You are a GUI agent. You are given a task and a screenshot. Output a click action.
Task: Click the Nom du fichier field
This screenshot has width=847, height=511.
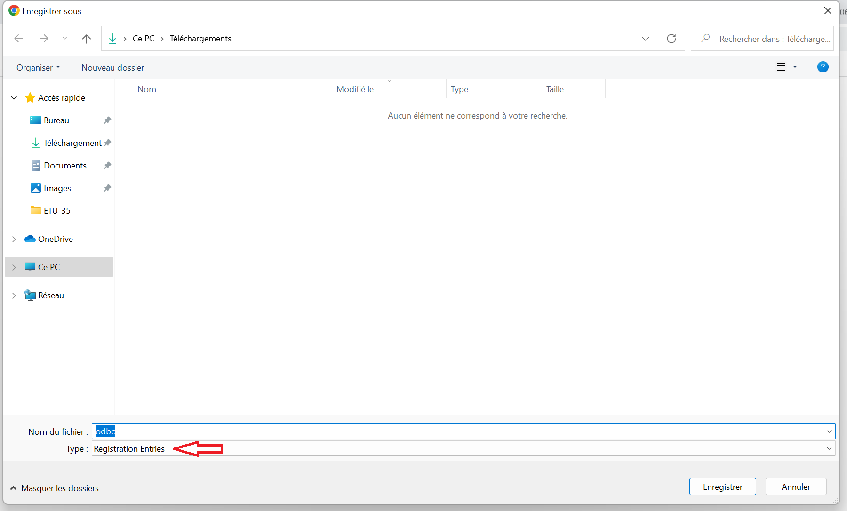(461, 431)
